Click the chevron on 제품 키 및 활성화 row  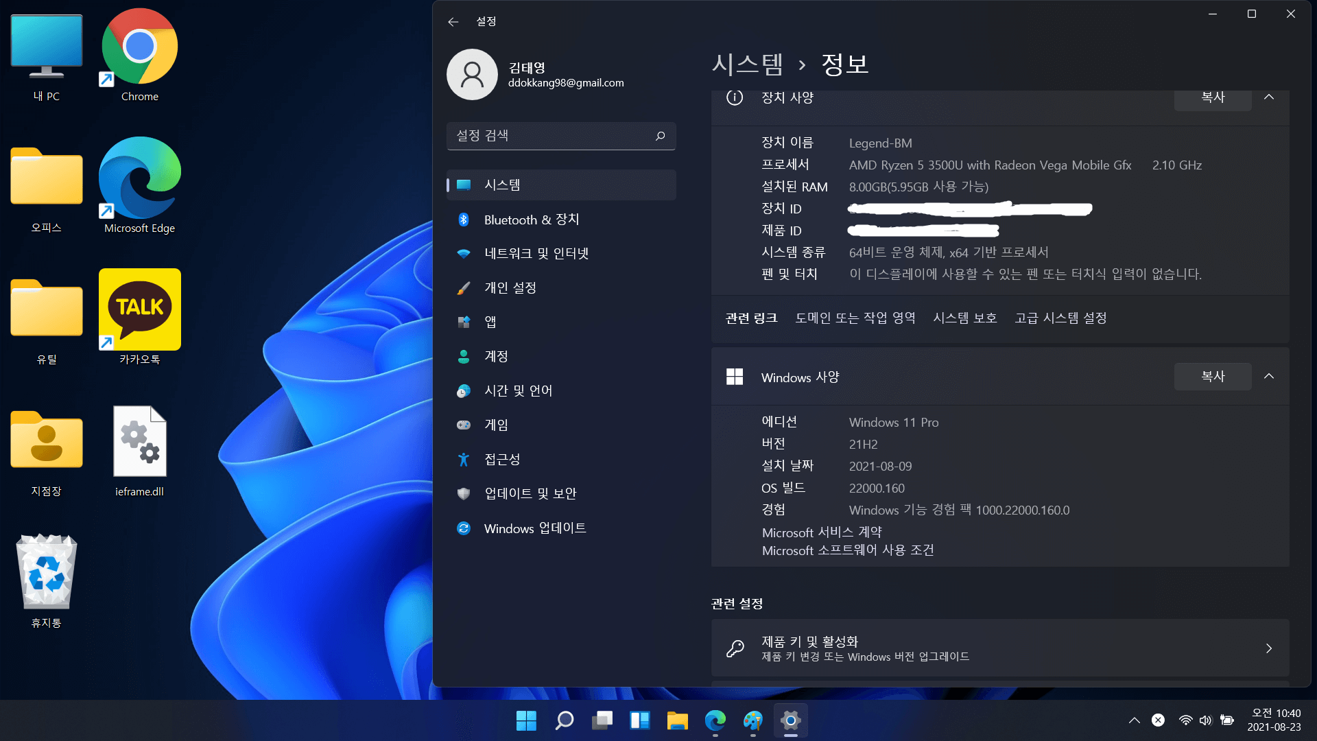[x=1269, y=648]
